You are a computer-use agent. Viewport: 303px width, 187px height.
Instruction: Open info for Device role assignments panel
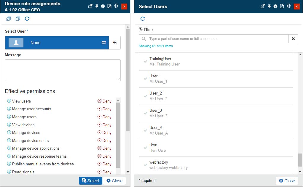(x=103, y=6)
